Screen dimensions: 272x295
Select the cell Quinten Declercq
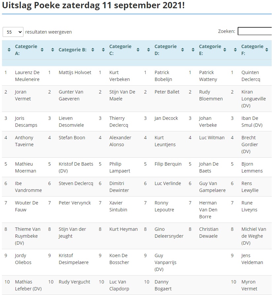pos(251,76)
